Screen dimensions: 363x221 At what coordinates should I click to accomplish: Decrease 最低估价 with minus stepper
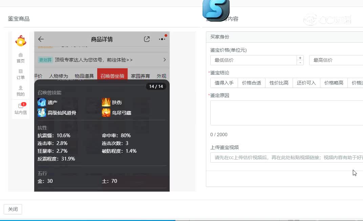[x=300, y=63]
